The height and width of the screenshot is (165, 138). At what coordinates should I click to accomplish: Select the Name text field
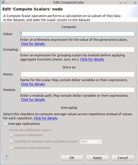(x=78, y=74)
